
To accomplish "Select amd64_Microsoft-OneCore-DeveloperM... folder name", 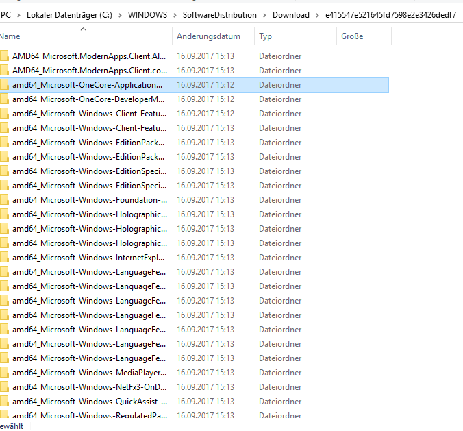I will click(88, 99).
